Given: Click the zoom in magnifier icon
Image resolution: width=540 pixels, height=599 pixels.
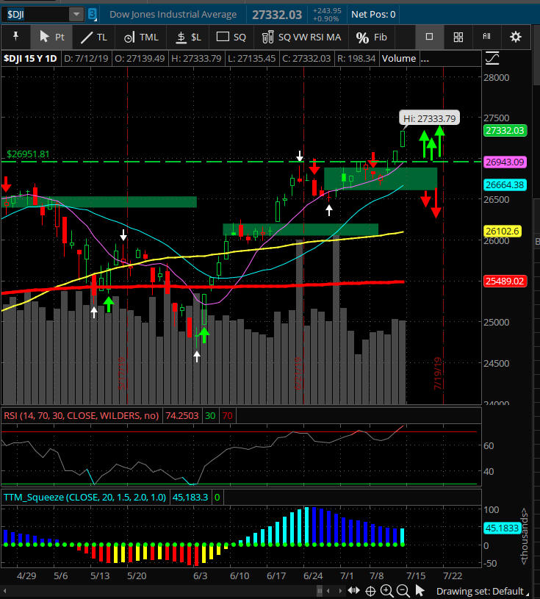Looking at the screenshot, I should [x=387, y=592].
